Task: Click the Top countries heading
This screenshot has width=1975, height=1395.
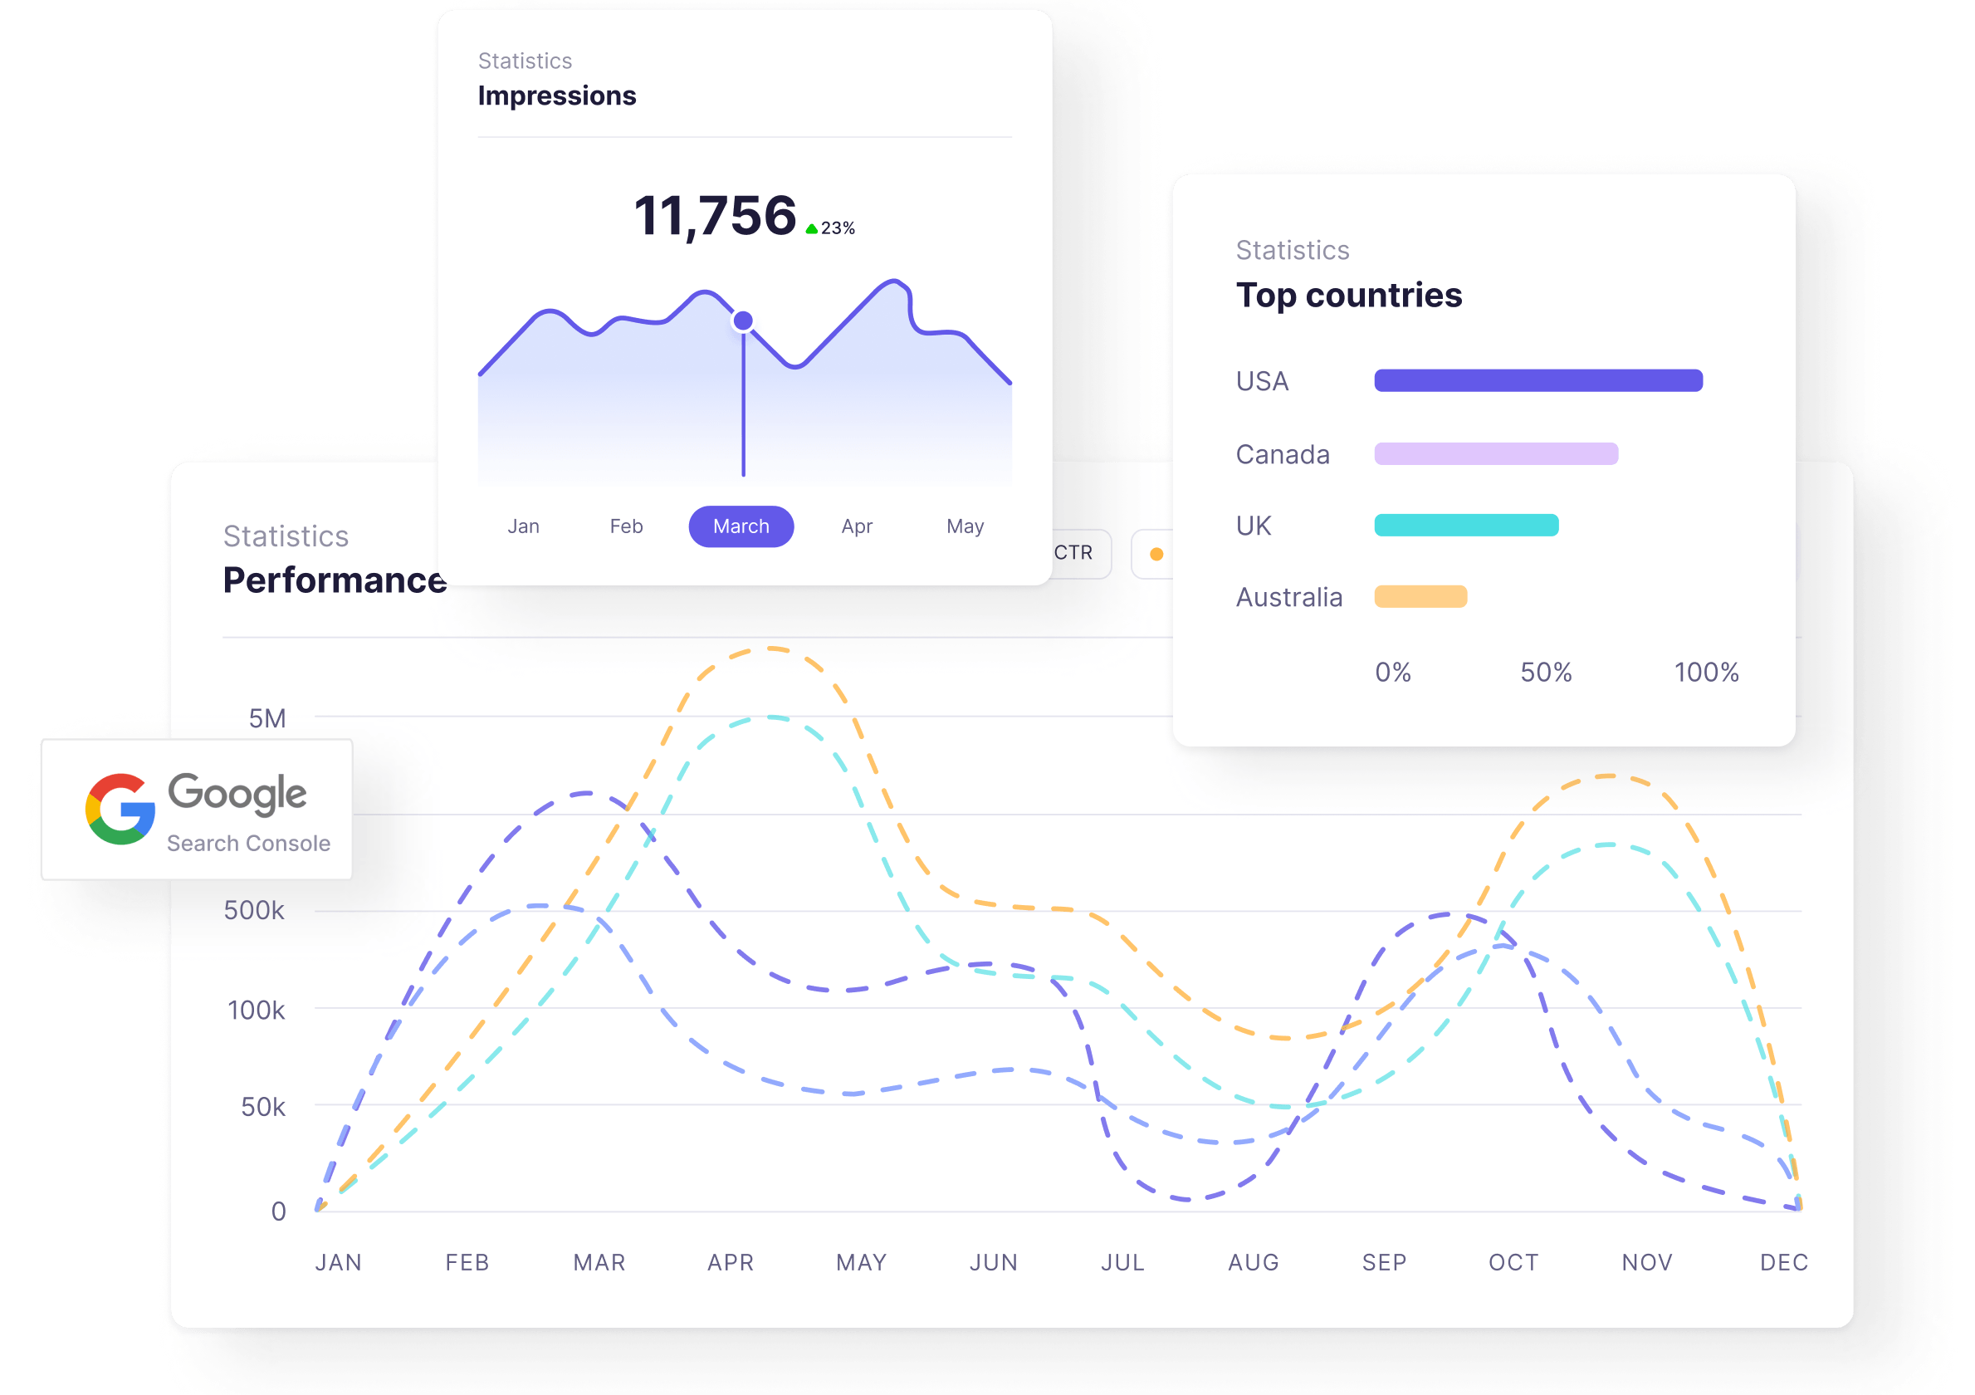Action: tap(1349, 295)
